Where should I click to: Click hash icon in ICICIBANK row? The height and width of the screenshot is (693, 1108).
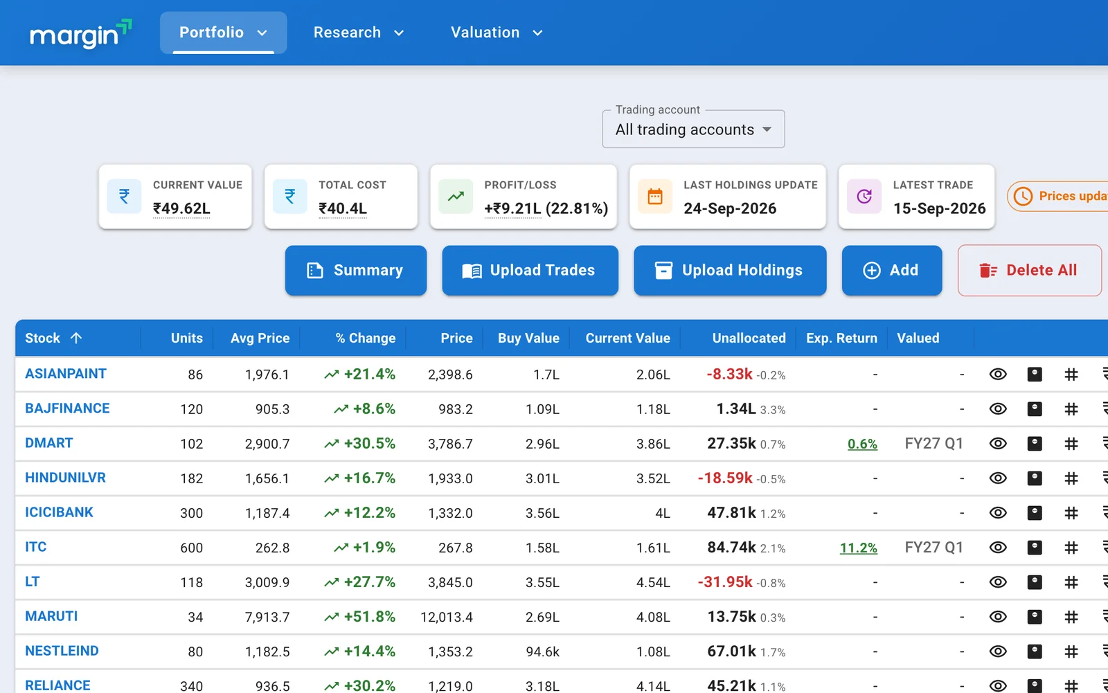click(x=1071, y=513)
